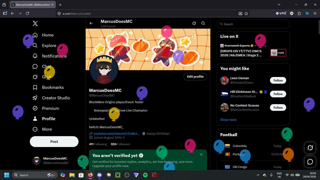Open the DR Congo match row
The width and height of the screenshot is (320, 180).
(x=253, y=167)
